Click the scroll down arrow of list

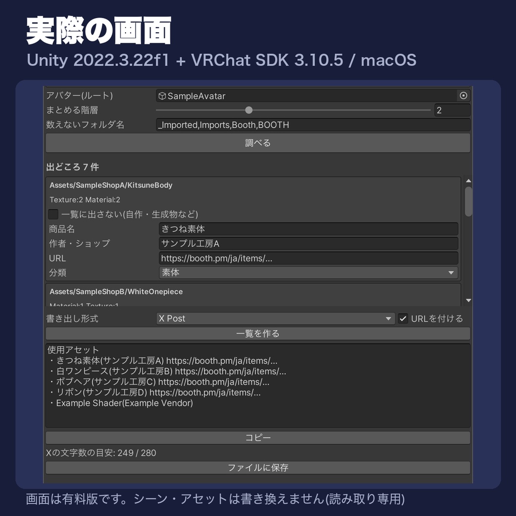[x=469, y=300]
